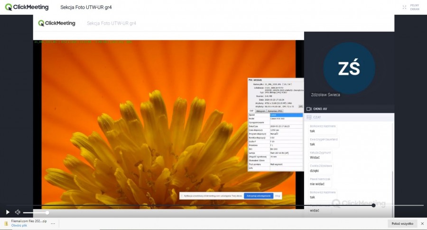Open the download item options menu
This screenshot has width=427, height=230.
tap(53, 223)
